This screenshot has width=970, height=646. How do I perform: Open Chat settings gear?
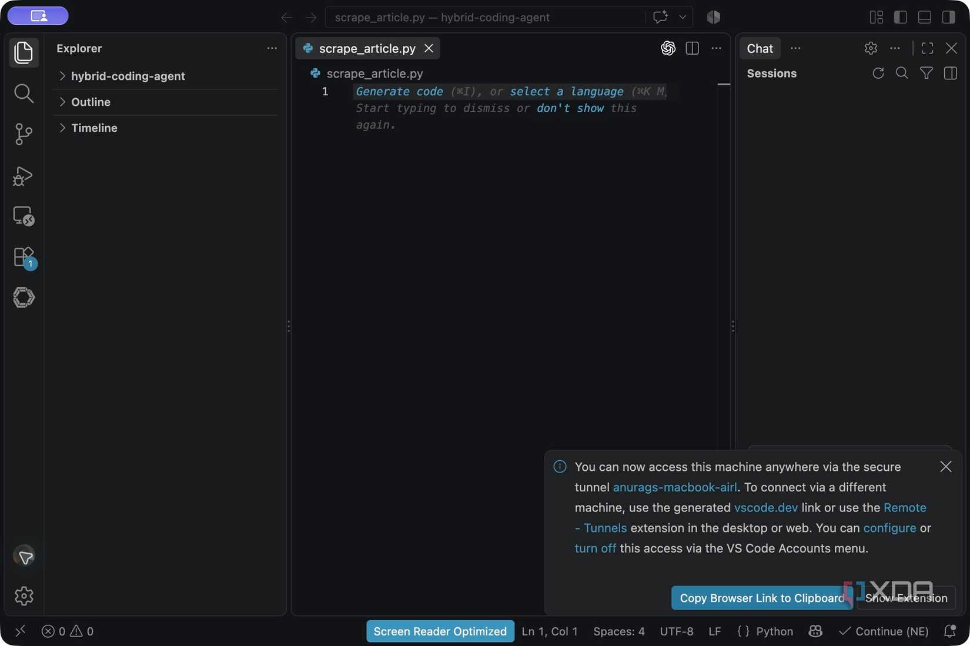[x=871, y=48]
